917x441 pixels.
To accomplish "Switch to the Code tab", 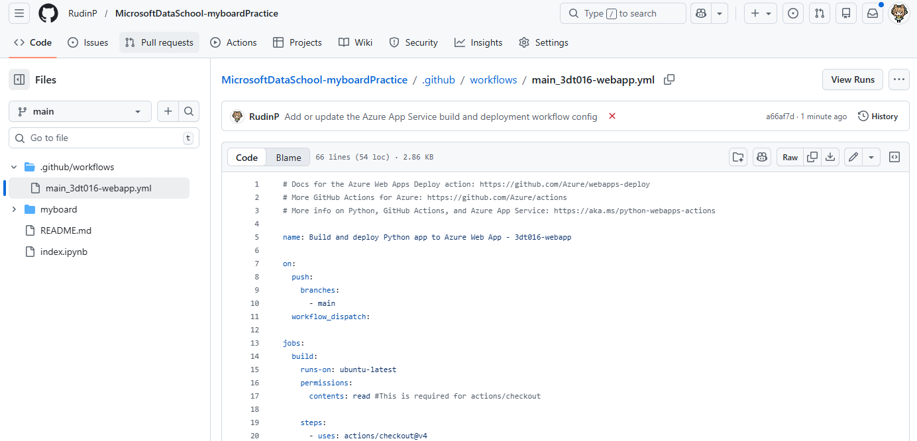I will point(32,42).
